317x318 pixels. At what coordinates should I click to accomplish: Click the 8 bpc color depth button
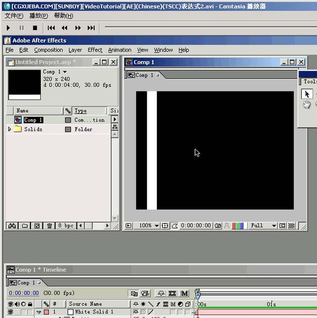pyautogui.click(x=66, y=226)
